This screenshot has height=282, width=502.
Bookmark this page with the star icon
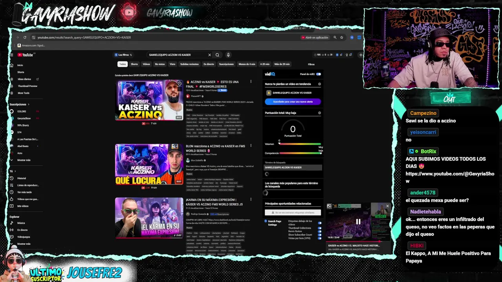point(342,37)
